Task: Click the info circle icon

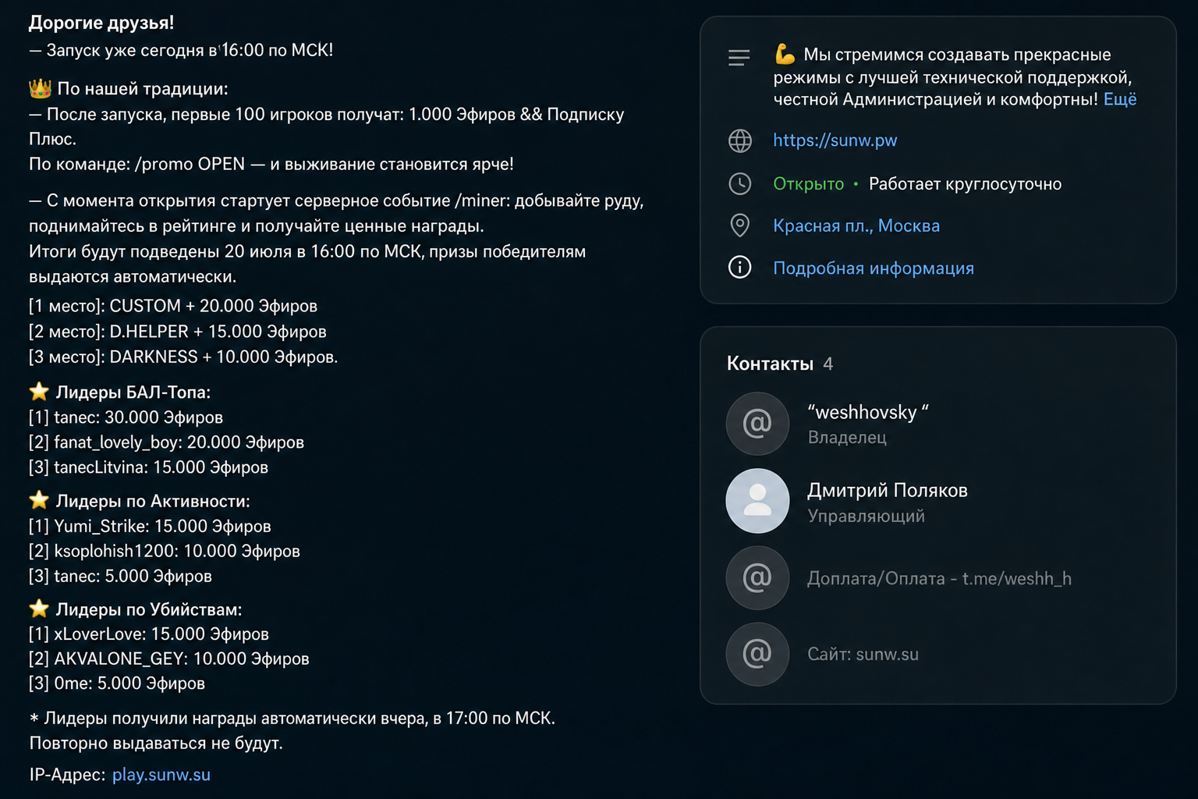Action: pos(739,267)
